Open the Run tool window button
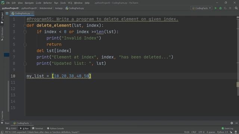The image size is (239, 134). tap(24, 128)
